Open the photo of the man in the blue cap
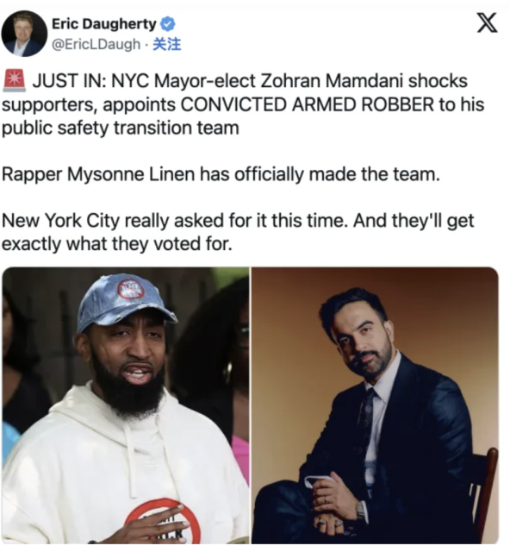The width and height of the screenshot is (510, 552). [x=126, y=405]
